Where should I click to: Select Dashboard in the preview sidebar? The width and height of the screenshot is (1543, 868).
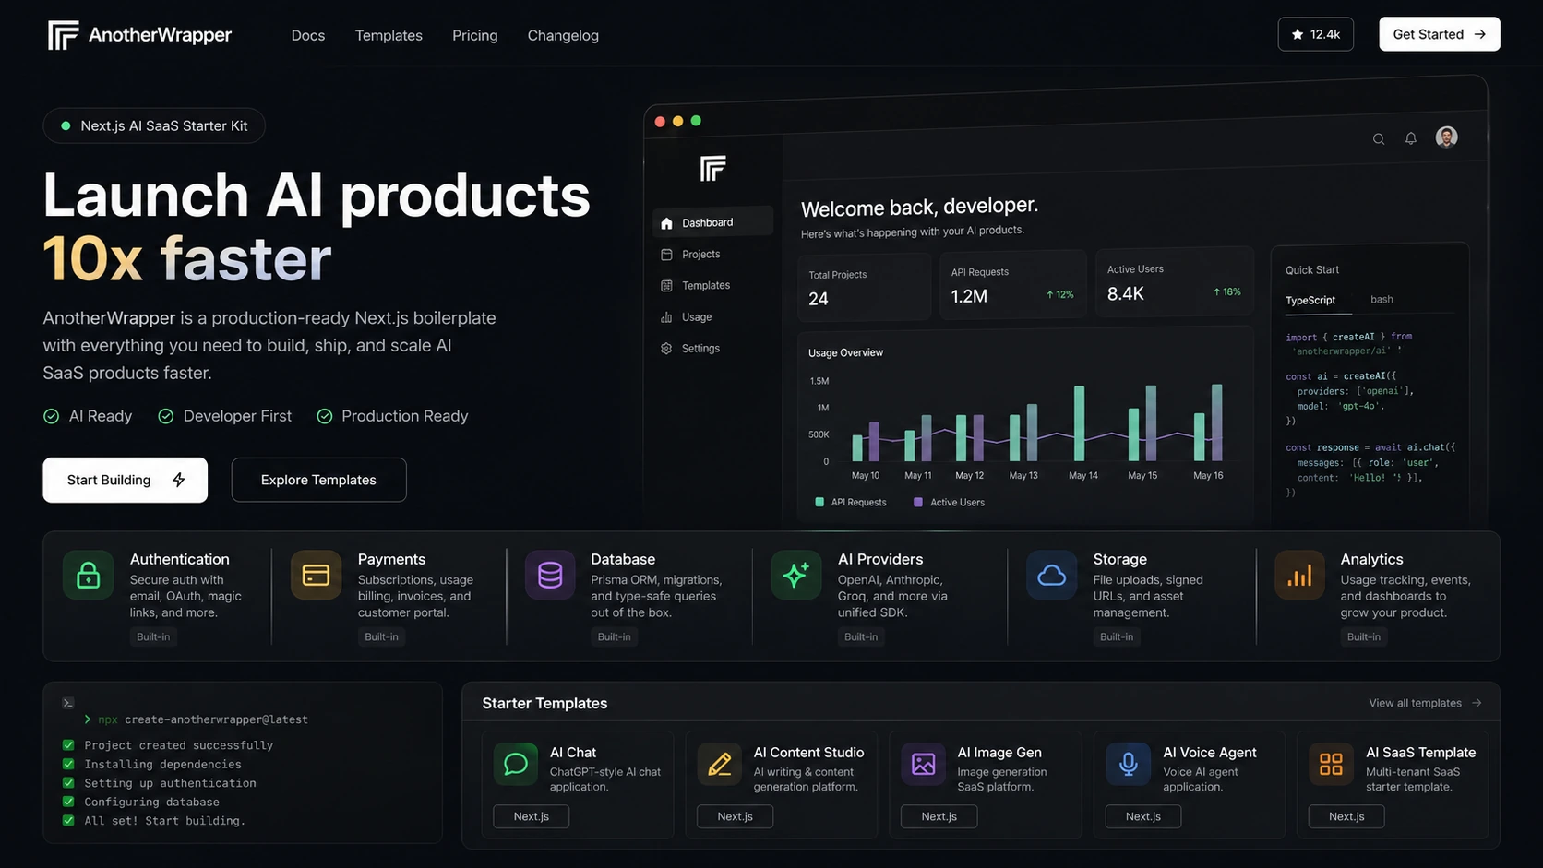pyautogui.click(x=713, y=222)
